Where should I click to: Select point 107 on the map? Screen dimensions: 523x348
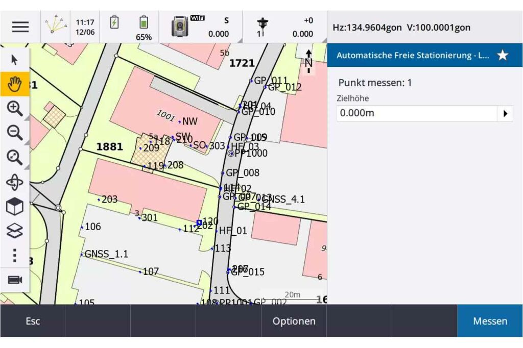pos(140,272)
